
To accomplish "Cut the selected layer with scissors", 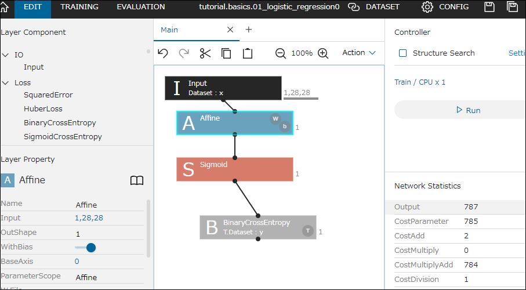I will coord(205,53).
